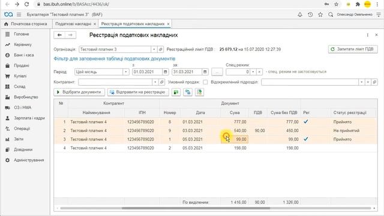Sort by the Сума без ПДВ column header
The width and height of the screenshot is (384, 216).
[284, 113]
